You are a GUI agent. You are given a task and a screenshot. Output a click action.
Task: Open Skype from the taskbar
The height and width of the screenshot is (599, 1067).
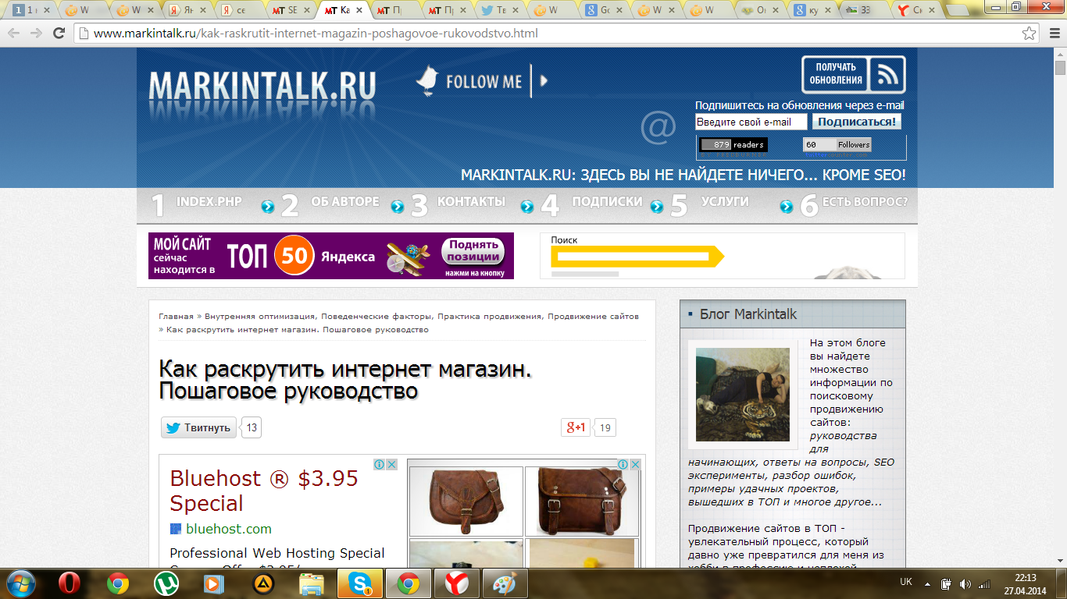tap(361, 583)
